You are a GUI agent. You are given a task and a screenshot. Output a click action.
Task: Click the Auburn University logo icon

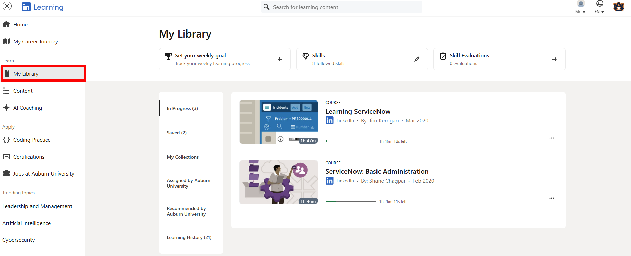pos(618,7)
